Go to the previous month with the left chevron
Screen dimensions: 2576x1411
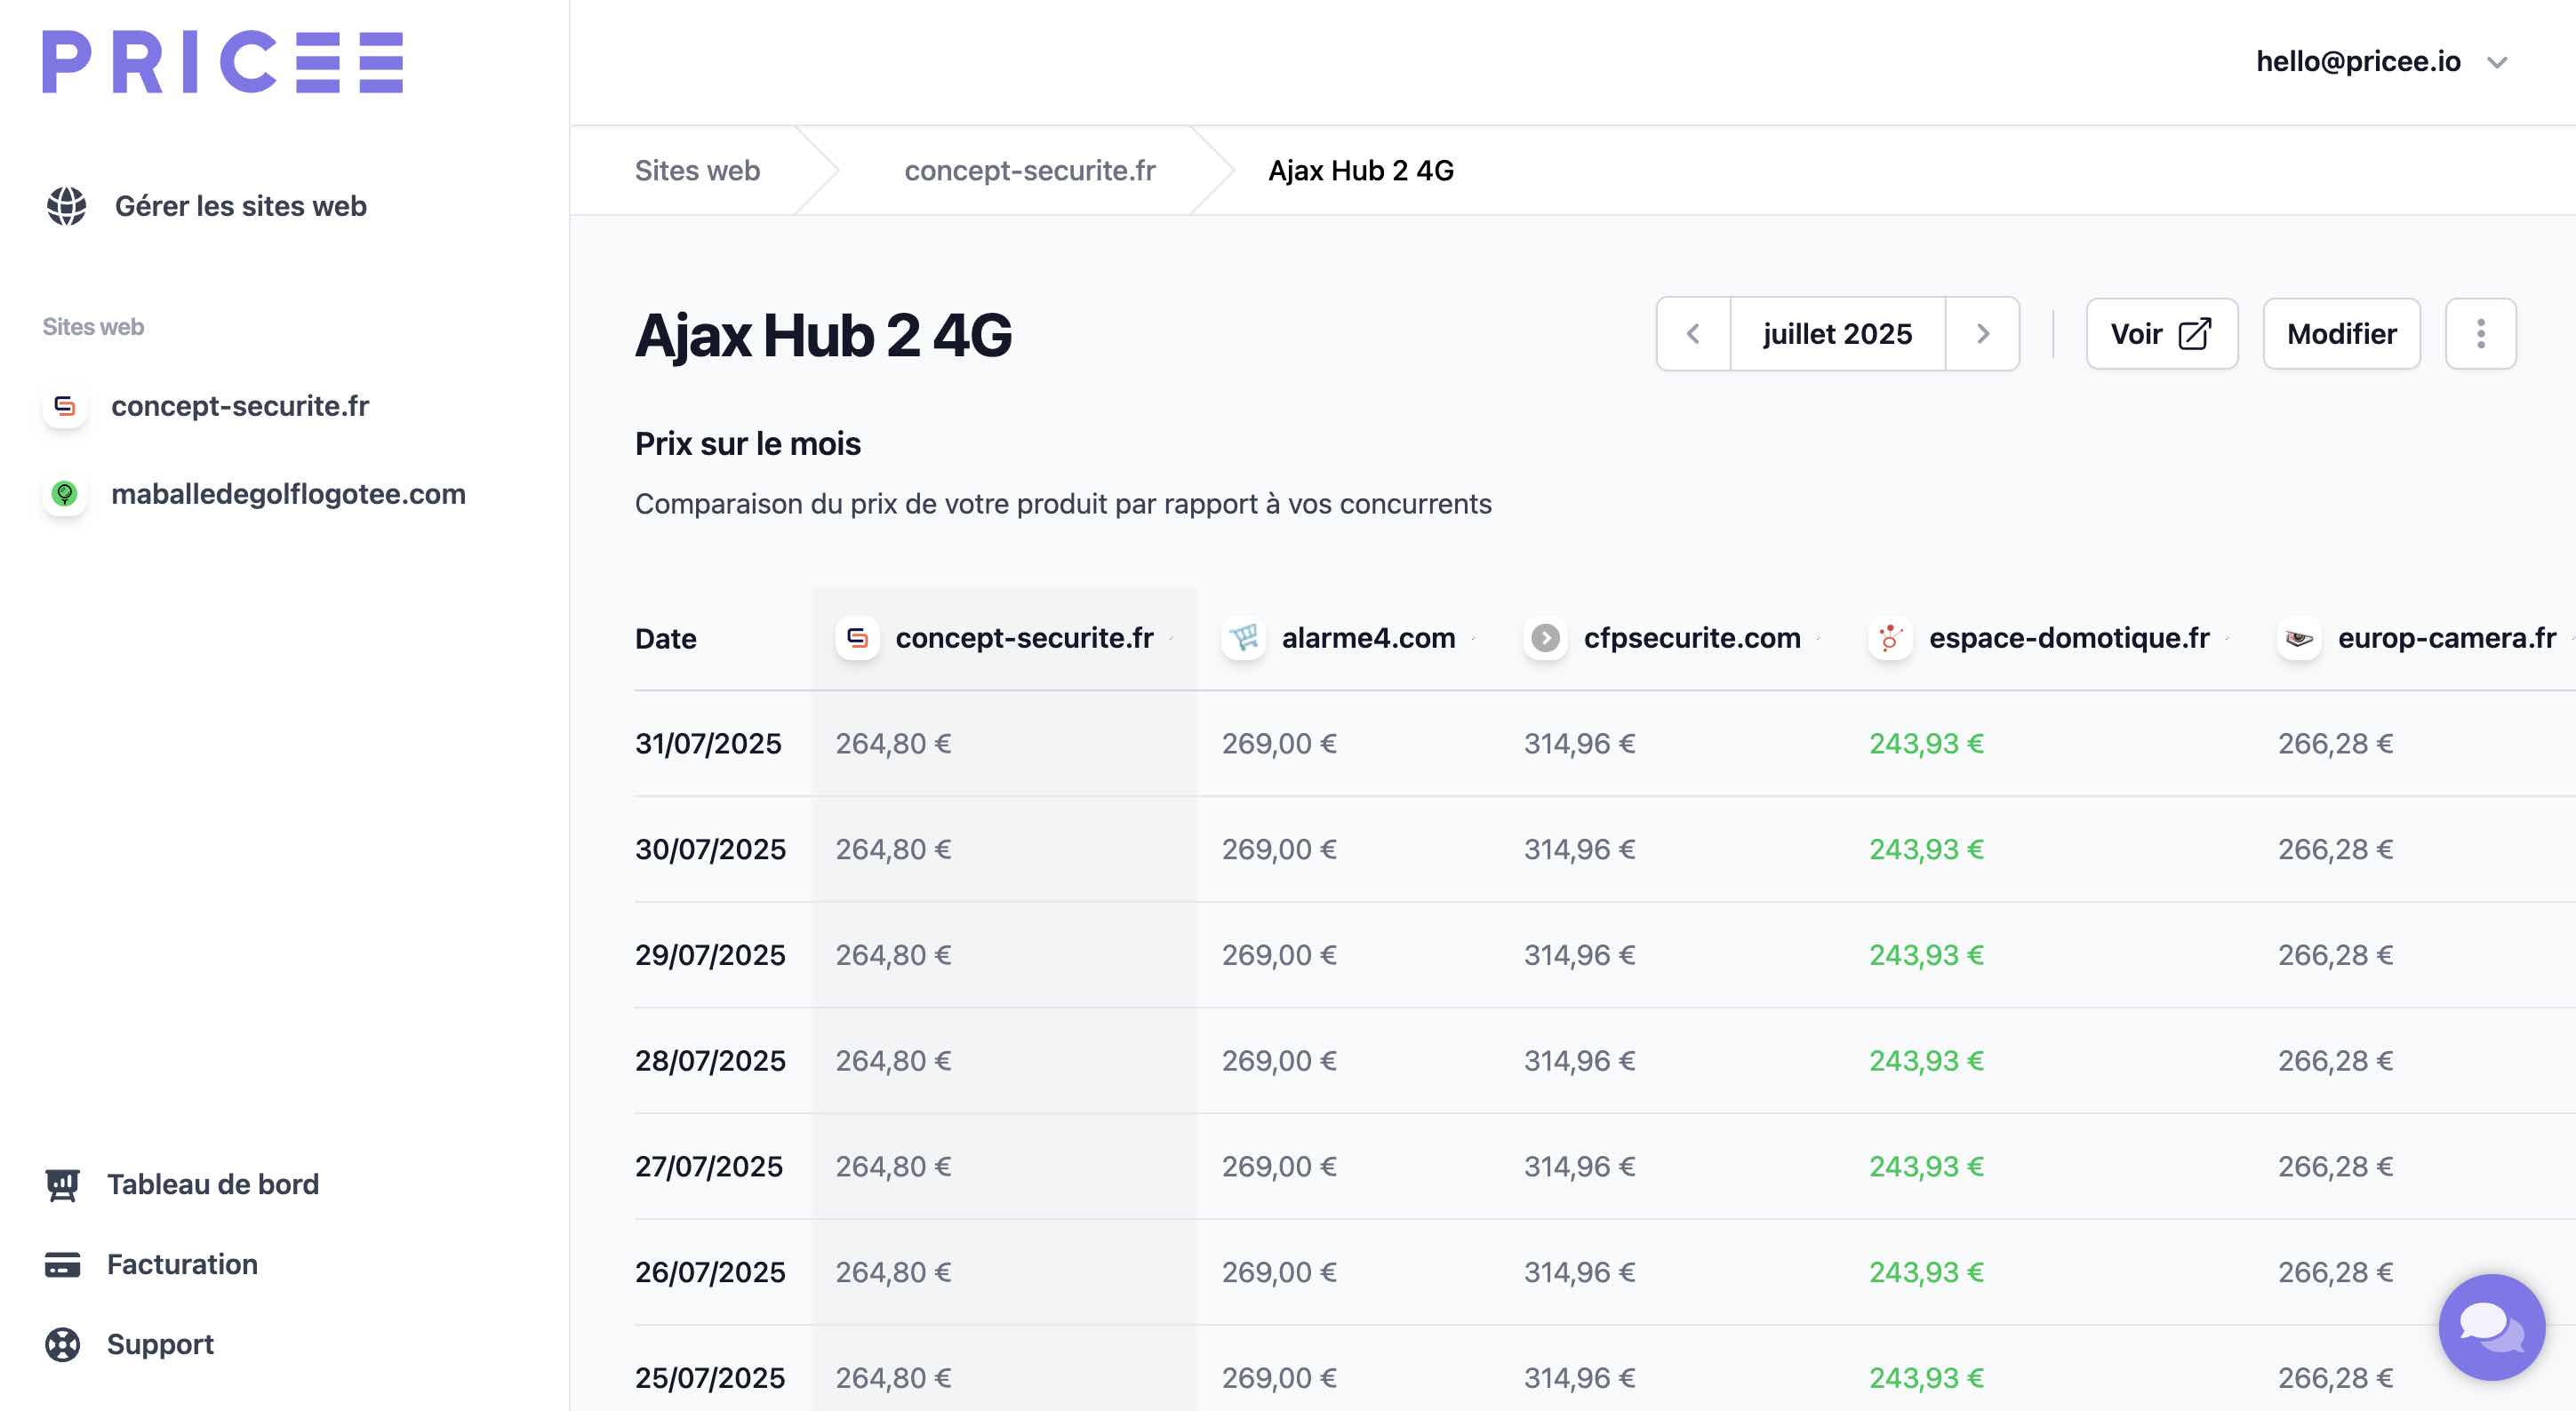1693,334
